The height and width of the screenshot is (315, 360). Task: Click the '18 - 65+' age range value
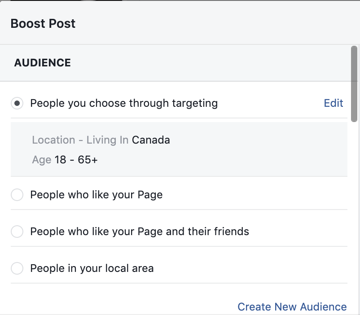tap(76, 160)
